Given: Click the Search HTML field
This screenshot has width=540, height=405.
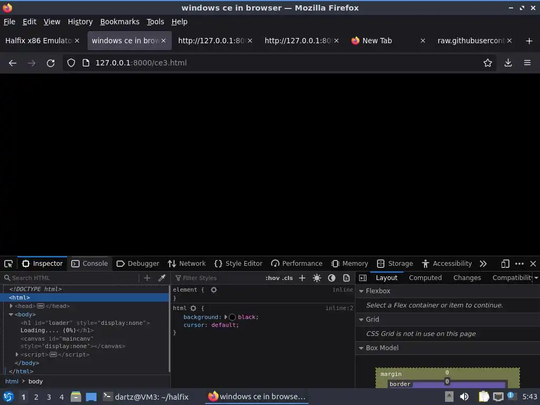Looking at the screenshot, I should click(x=71, y=278).
